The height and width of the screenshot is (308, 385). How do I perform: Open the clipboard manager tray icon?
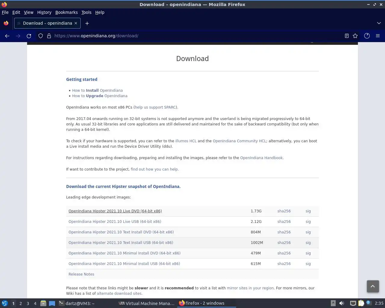[x=361, y=303]
